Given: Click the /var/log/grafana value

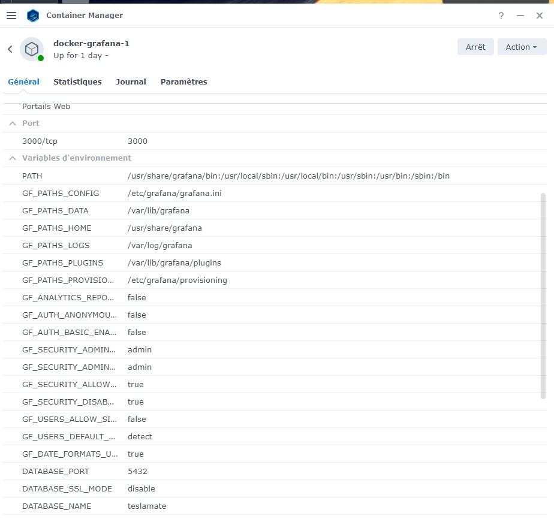Looking at the screenshot, I should tap(159, 246).
